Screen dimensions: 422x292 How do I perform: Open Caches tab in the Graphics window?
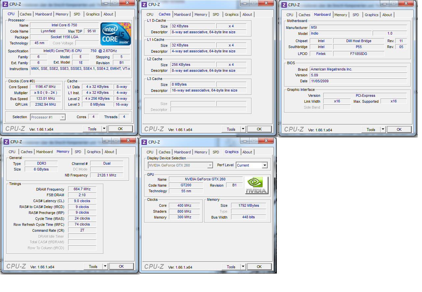pyautogui.click(x=165, y=152)
